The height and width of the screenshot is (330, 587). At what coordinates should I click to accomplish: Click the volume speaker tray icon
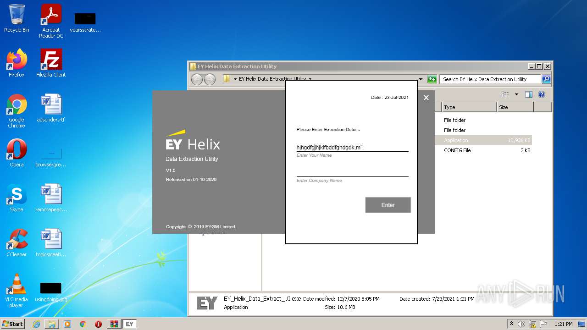tap(521, 324)
